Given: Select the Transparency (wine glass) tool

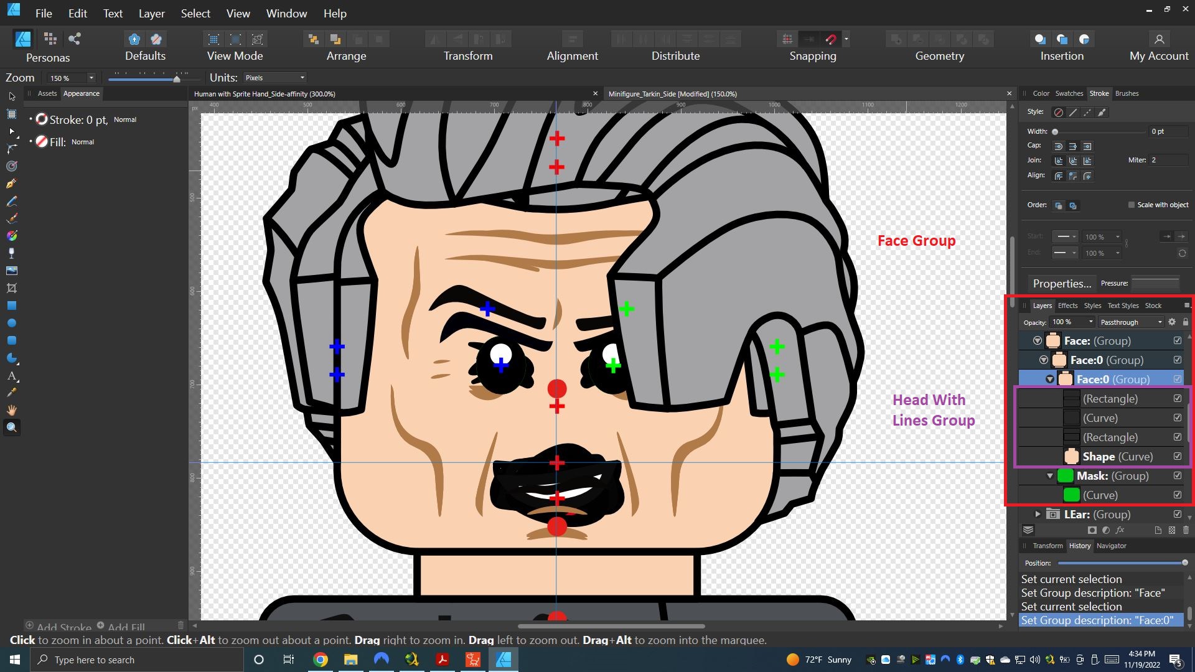Looking at the screenshot, I should point(12,253).
